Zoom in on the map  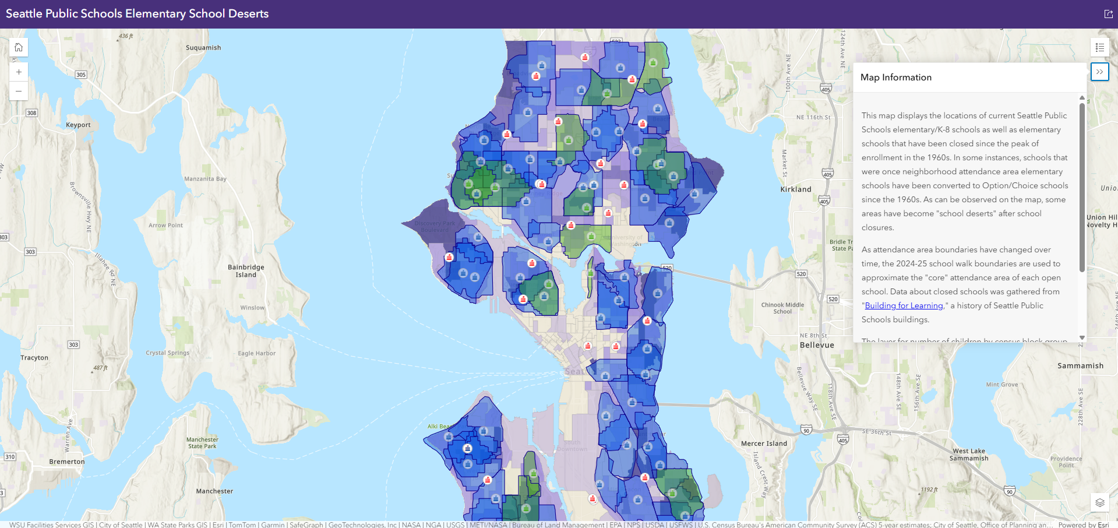[19, 72]
